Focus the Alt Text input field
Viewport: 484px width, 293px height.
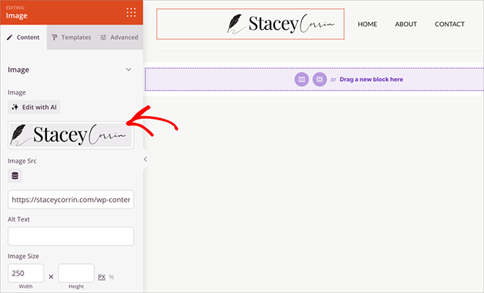pos(71,236)
